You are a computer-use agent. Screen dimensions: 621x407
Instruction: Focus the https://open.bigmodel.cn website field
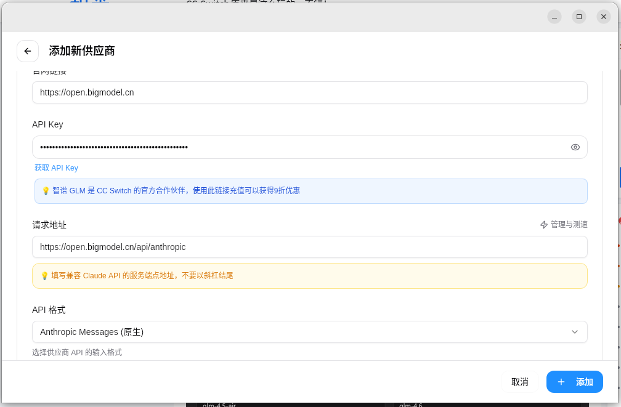point(309,92)
